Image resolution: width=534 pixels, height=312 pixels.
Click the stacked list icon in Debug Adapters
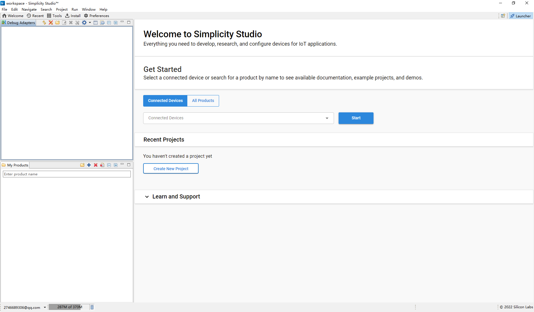coord(102,23)
